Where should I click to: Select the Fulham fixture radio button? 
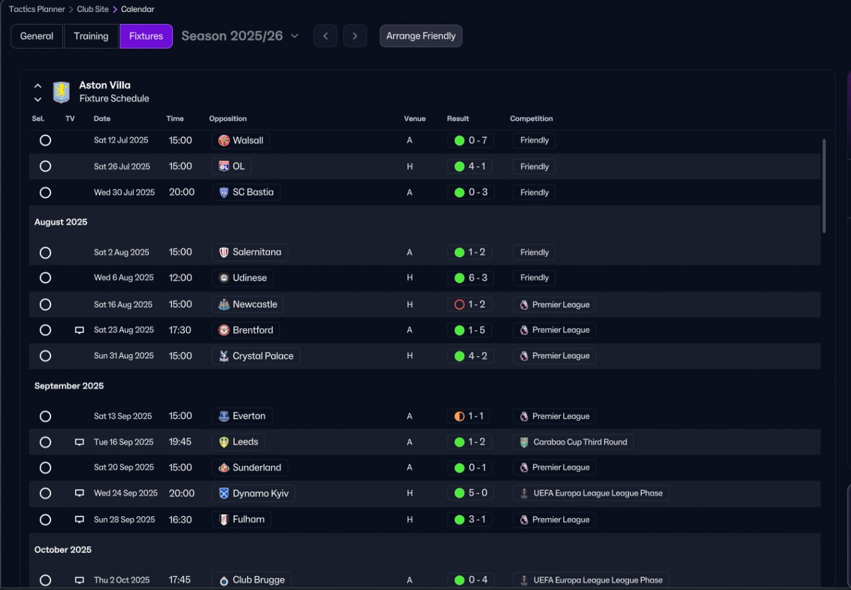[45, 520]
